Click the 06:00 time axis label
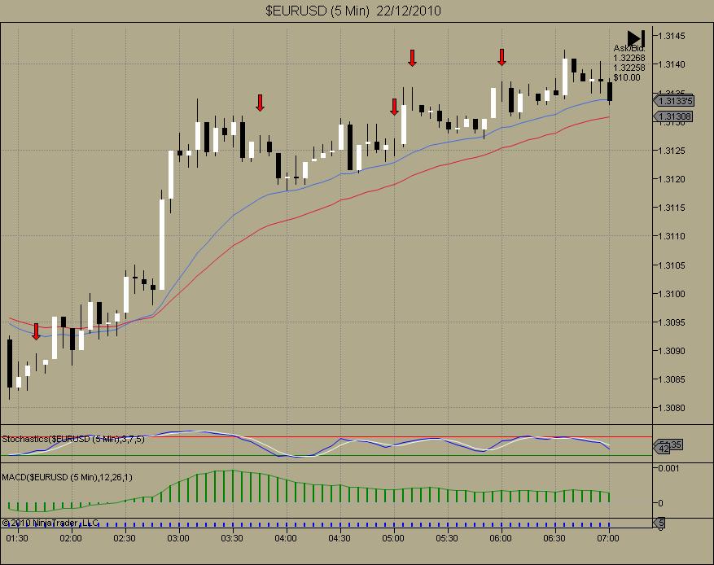The width and height of the screenshot is (714, 565). point(501,539)
